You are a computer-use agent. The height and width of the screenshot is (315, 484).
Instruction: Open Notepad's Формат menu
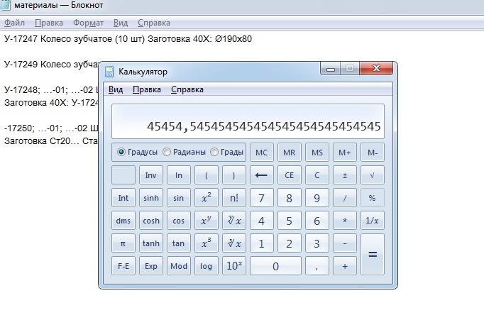tap(88, 23)
